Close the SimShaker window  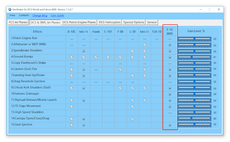coord(219,9)
